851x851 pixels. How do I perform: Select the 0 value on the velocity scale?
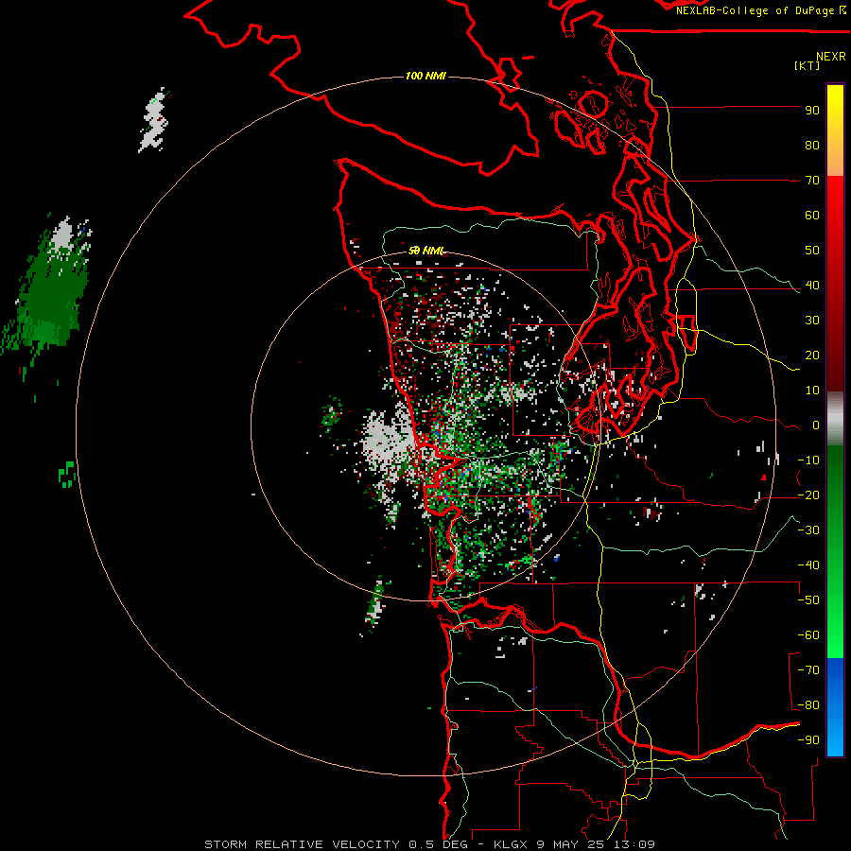coord(816,425)
